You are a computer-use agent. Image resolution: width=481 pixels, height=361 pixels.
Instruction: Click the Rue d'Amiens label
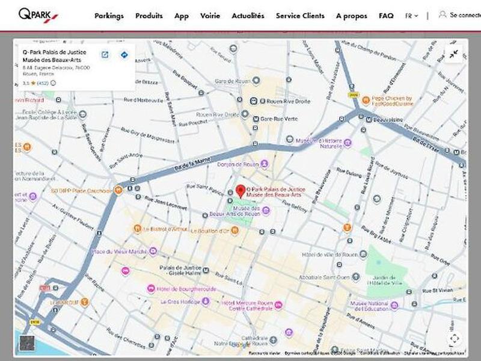click(360, 321)
